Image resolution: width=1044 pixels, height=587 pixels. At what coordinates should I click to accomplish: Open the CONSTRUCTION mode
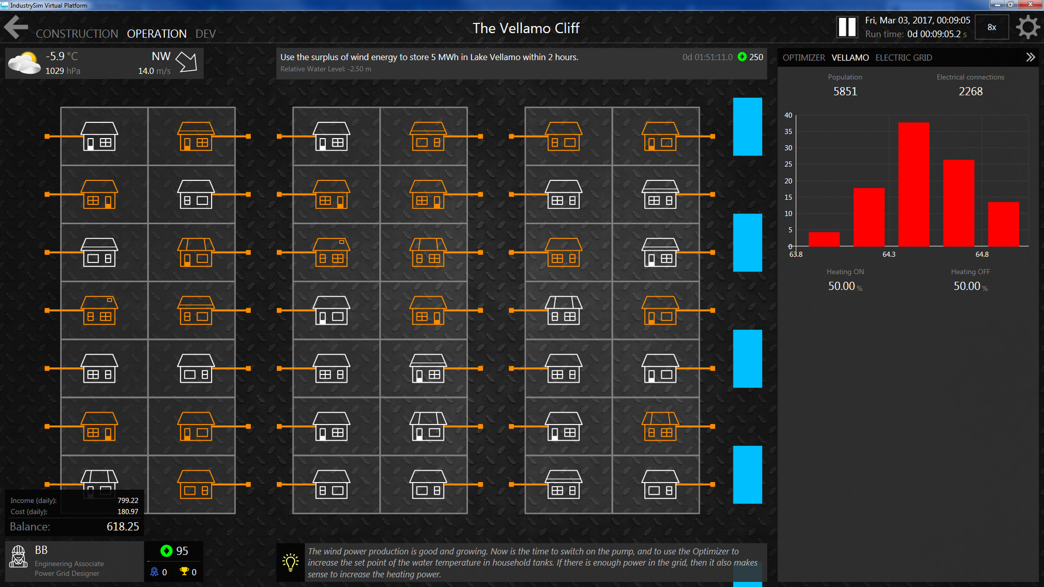coord(77,34)
